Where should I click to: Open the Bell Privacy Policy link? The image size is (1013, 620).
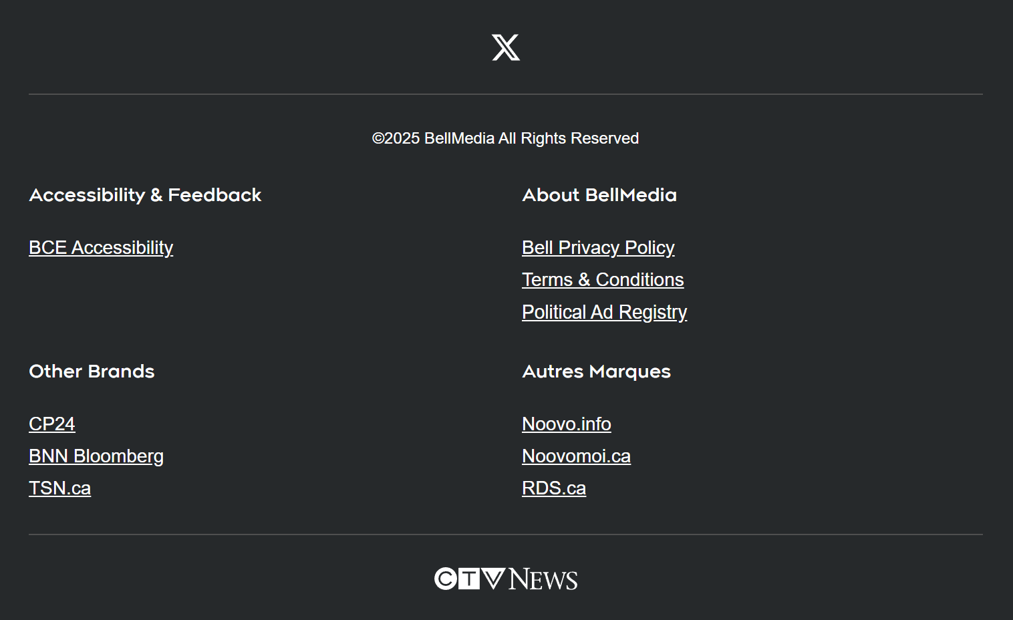[598, 248]
